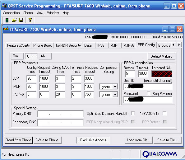Click the red Tethered NAI field
This screenshot has width=185, height=160.
161,74
